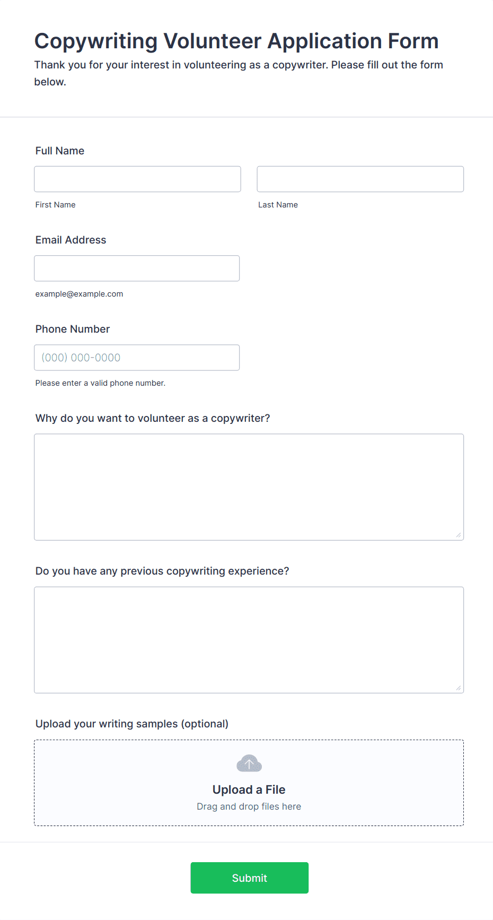Focus the Last Name text box
493x920 pixels.
tap(360, 179)
